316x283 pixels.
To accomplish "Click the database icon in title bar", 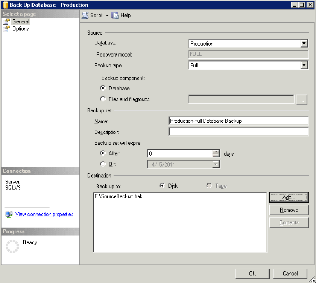I will 5,5.
